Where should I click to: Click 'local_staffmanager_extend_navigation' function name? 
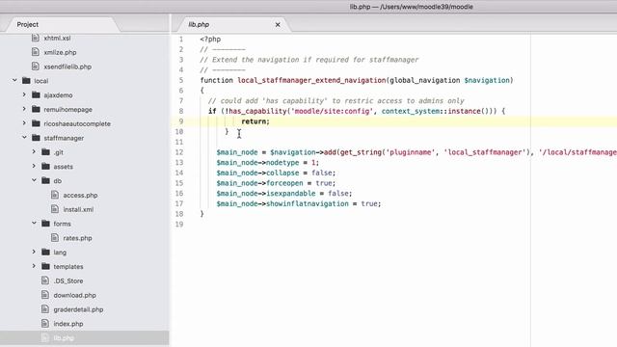click(x=311, y=80)
